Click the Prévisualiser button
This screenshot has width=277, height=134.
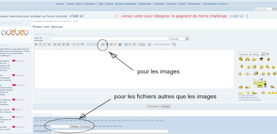coord(153,107)
